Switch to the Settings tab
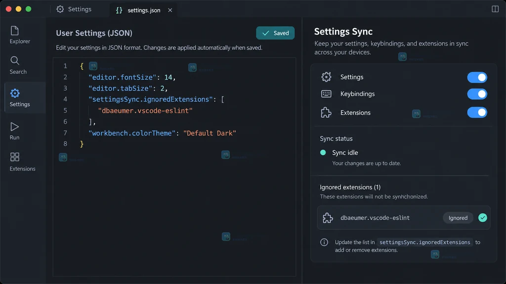This screenshot has height=284, width=506. tap(74, 9)
